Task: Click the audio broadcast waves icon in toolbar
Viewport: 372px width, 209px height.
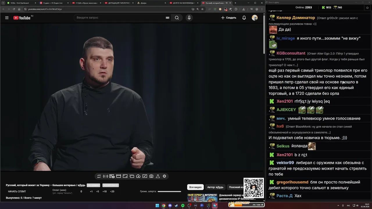Action: [105, 176]
